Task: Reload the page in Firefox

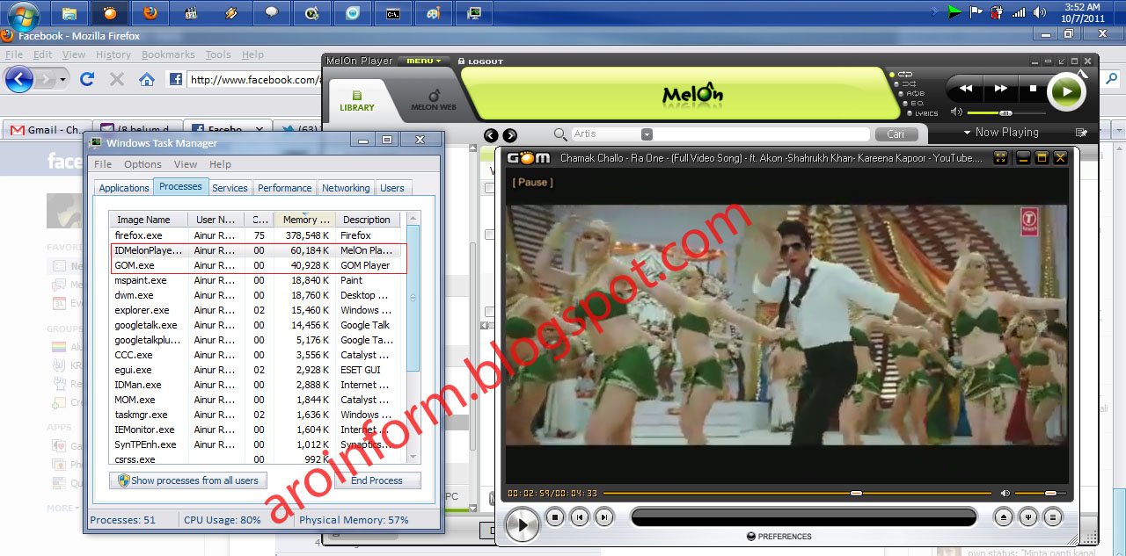Action: 86,79
